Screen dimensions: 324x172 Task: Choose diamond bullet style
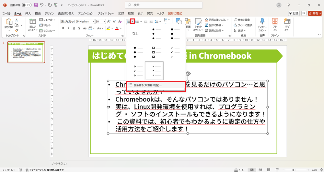tap(138, 52)
